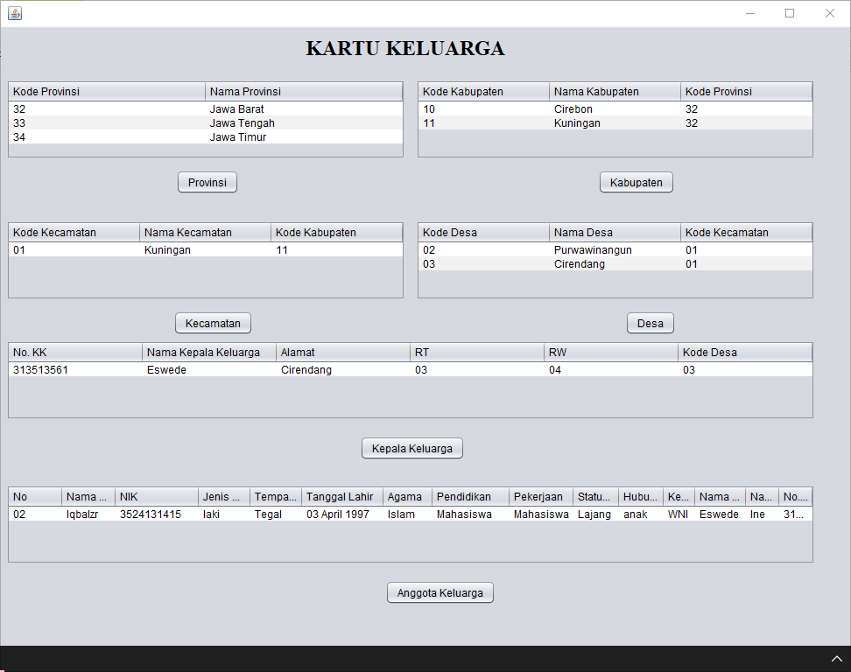Click the Anggota Keluarga button

tap(440, 592)
